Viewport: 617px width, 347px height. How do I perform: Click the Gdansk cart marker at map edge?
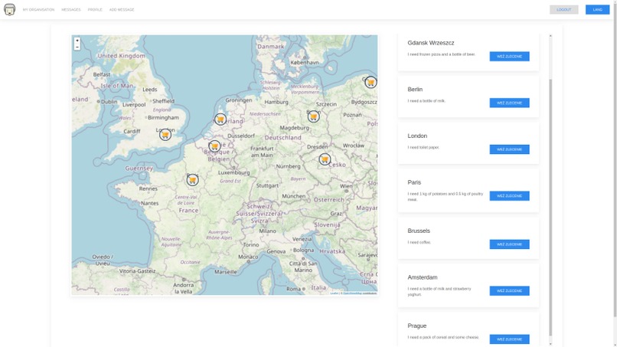click(x=371, y=82)
